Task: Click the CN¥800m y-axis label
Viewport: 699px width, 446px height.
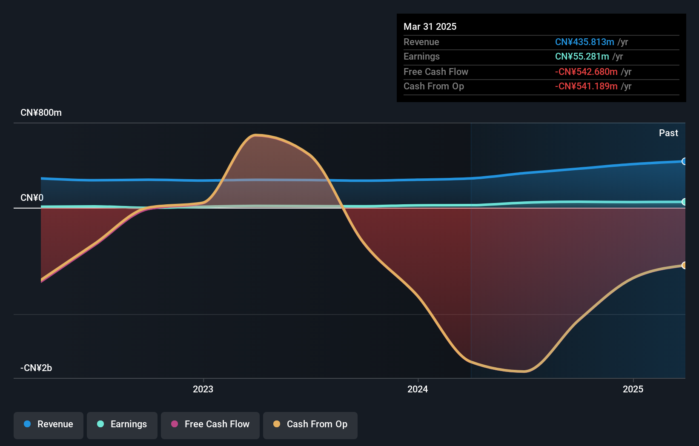Action: point(41,113)
